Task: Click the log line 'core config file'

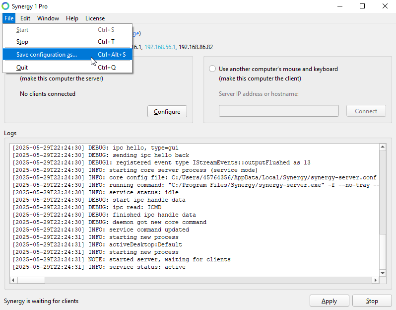Action: pos(195,177)
